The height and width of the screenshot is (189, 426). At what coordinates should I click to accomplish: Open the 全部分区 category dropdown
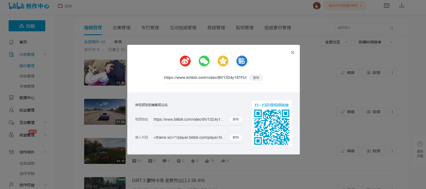coord(336,42)
